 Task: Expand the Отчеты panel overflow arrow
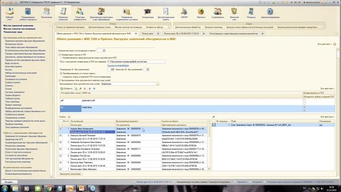[169, 27]
